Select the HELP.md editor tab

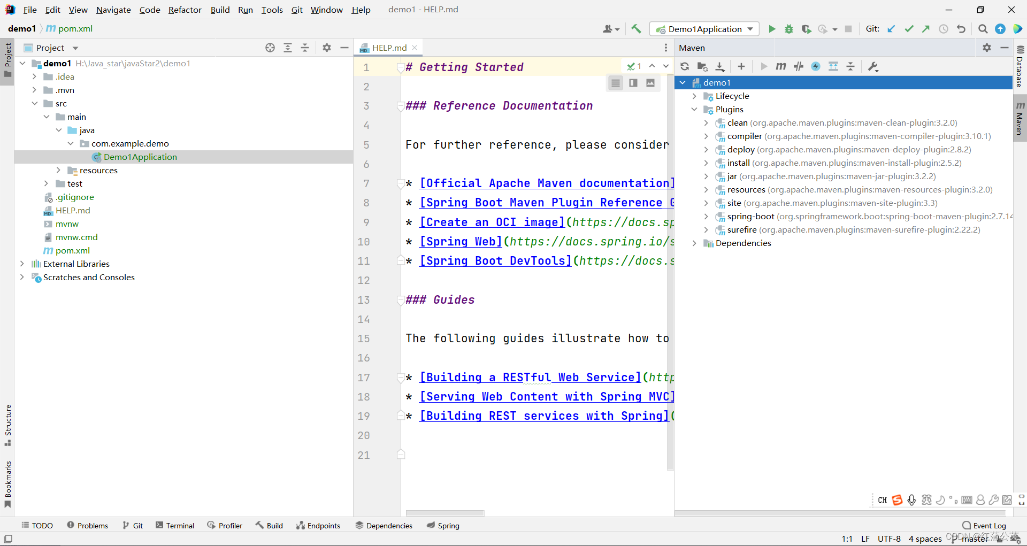[389, 48]
